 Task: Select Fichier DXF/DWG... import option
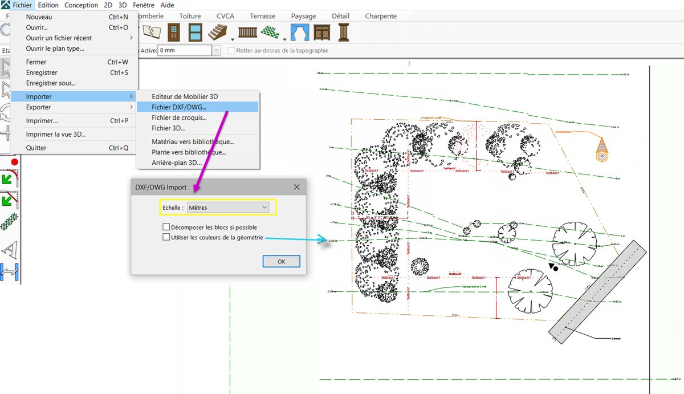click(198, 107)
